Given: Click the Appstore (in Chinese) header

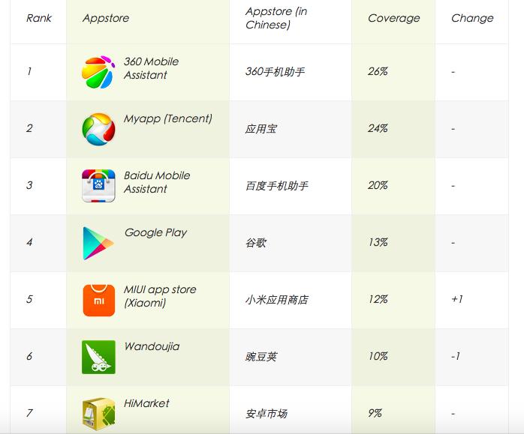Looking at the screenshot, I should 276,18.
